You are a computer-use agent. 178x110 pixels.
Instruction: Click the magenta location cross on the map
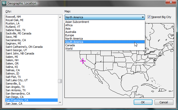(83, 61)
